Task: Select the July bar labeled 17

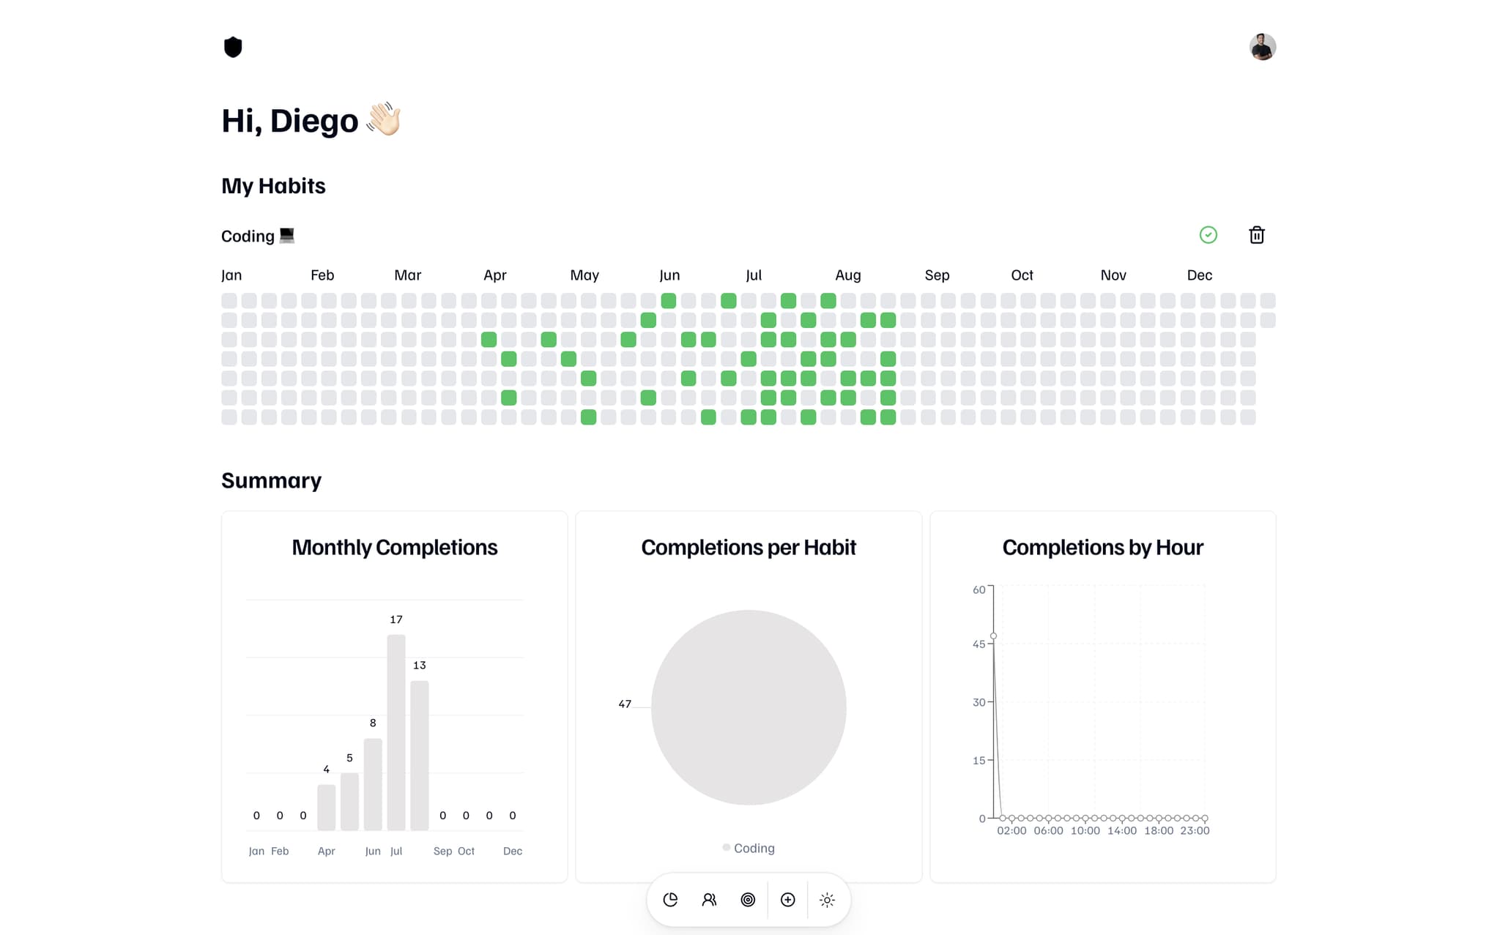Action: [x=396, y=732]
